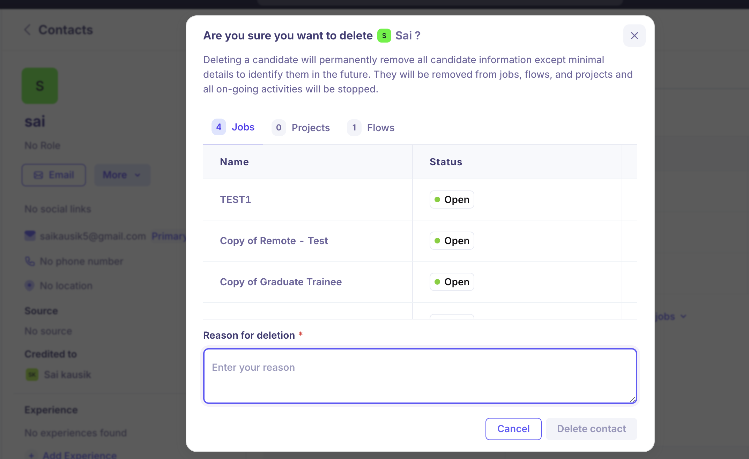Click the location pin icon
Viewport: 749px width, 459px height.
click(30, 286)
